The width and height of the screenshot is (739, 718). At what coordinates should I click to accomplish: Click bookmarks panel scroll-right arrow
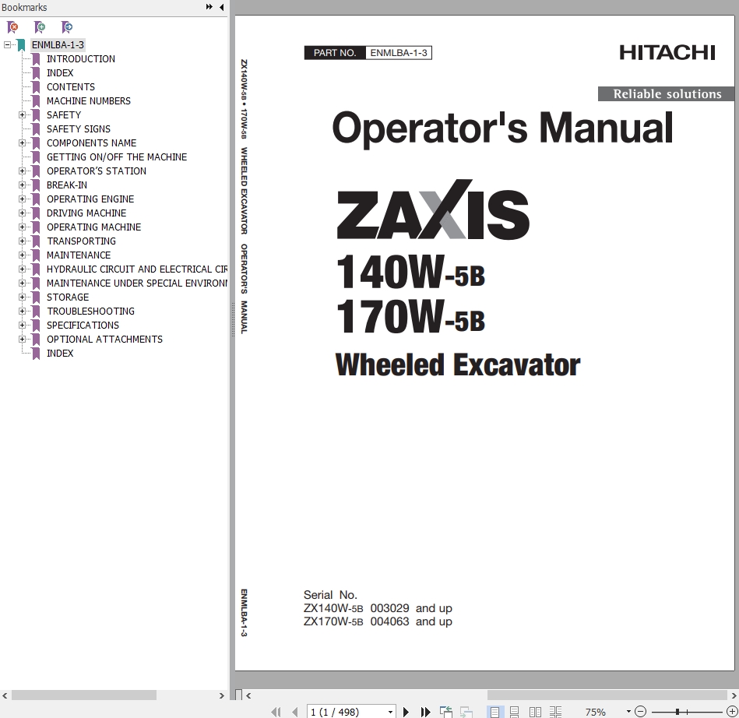pyautogui.click(x=221, y=695)
